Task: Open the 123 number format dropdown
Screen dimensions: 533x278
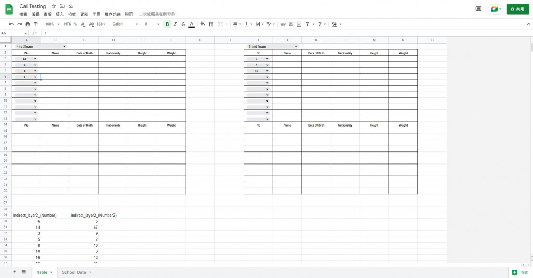Action: point(100,24)
